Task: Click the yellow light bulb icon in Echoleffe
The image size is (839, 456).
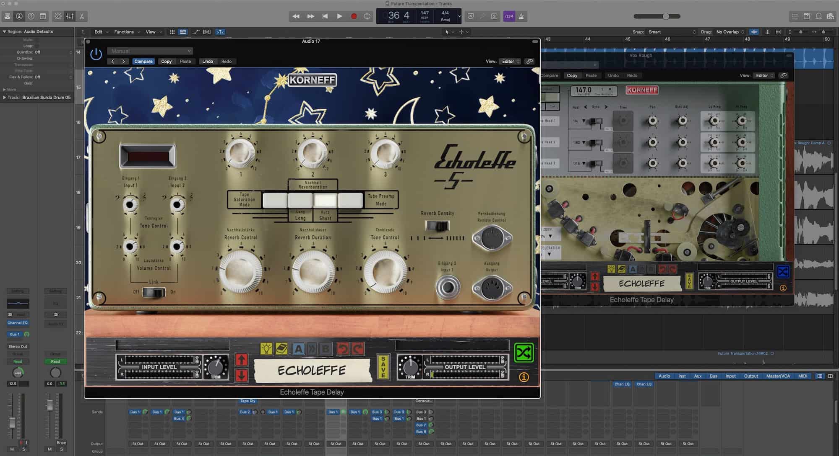Action: (x=266, y=348)
